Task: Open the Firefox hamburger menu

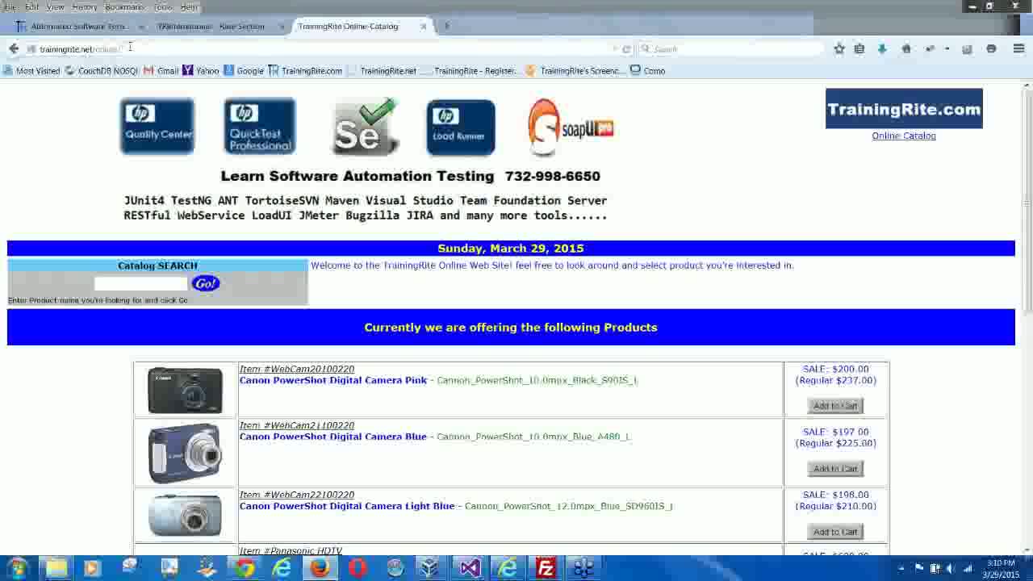Action: (1018, 49)
